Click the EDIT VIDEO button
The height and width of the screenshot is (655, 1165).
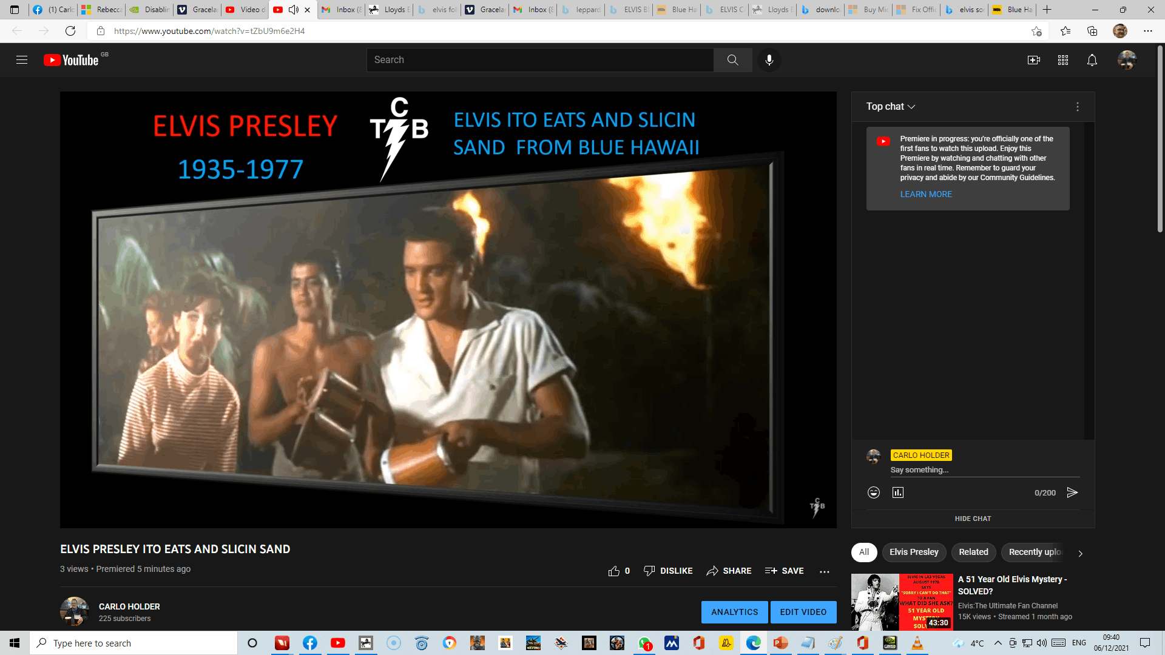803,612
